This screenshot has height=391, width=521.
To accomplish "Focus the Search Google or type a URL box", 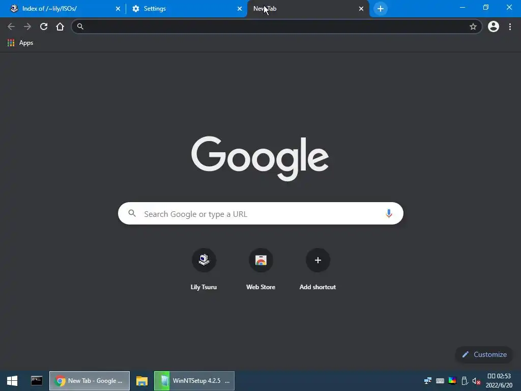I will (x=260, y=213).
